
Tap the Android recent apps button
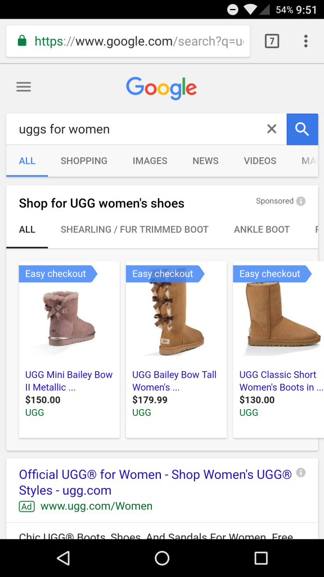[261, 558]
